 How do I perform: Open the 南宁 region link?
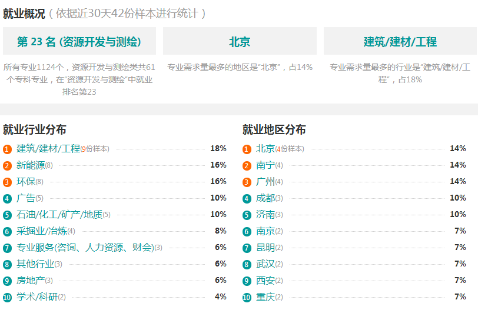pyautogui.click(x=265, y=165)
